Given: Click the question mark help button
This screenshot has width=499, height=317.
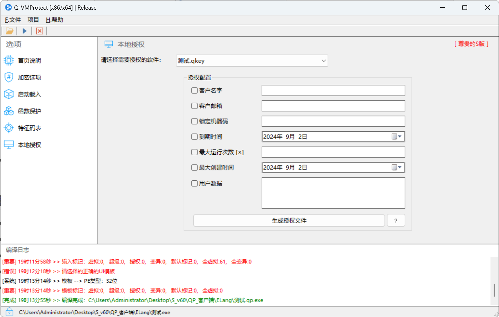Looking at the screenshot, I should coord(396,220).
